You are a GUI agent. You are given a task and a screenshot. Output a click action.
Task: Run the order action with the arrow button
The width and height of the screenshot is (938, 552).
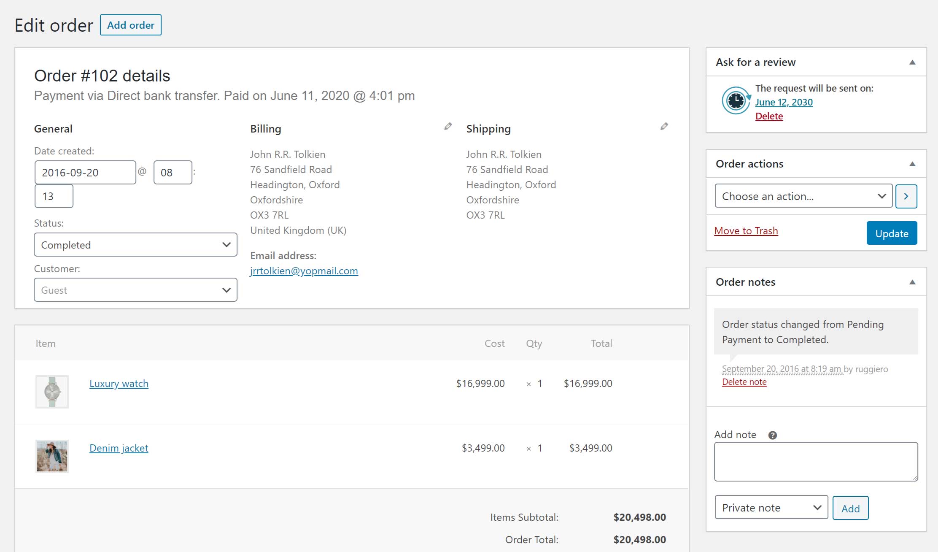point(906,196)
